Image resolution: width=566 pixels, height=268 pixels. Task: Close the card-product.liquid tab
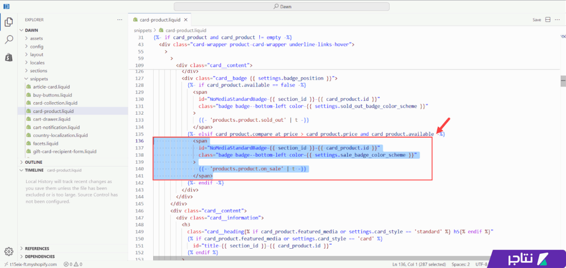coord(185,19)
